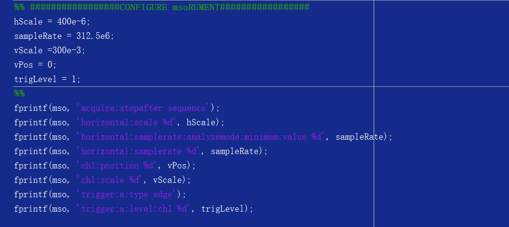Click the 'horizontal:scale %d' string
Image resolution: width=509 pixels, height=227 pixels.
(x=127, y=122)
